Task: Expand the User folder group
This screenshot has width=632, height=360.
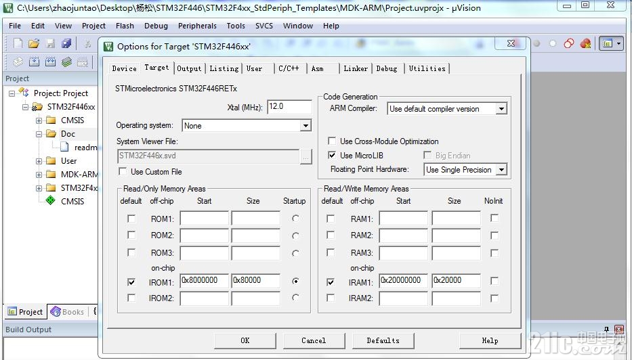Action: pos(39,161)
